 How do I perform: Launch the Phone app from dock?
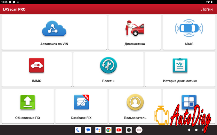click(x=78, y=130)
